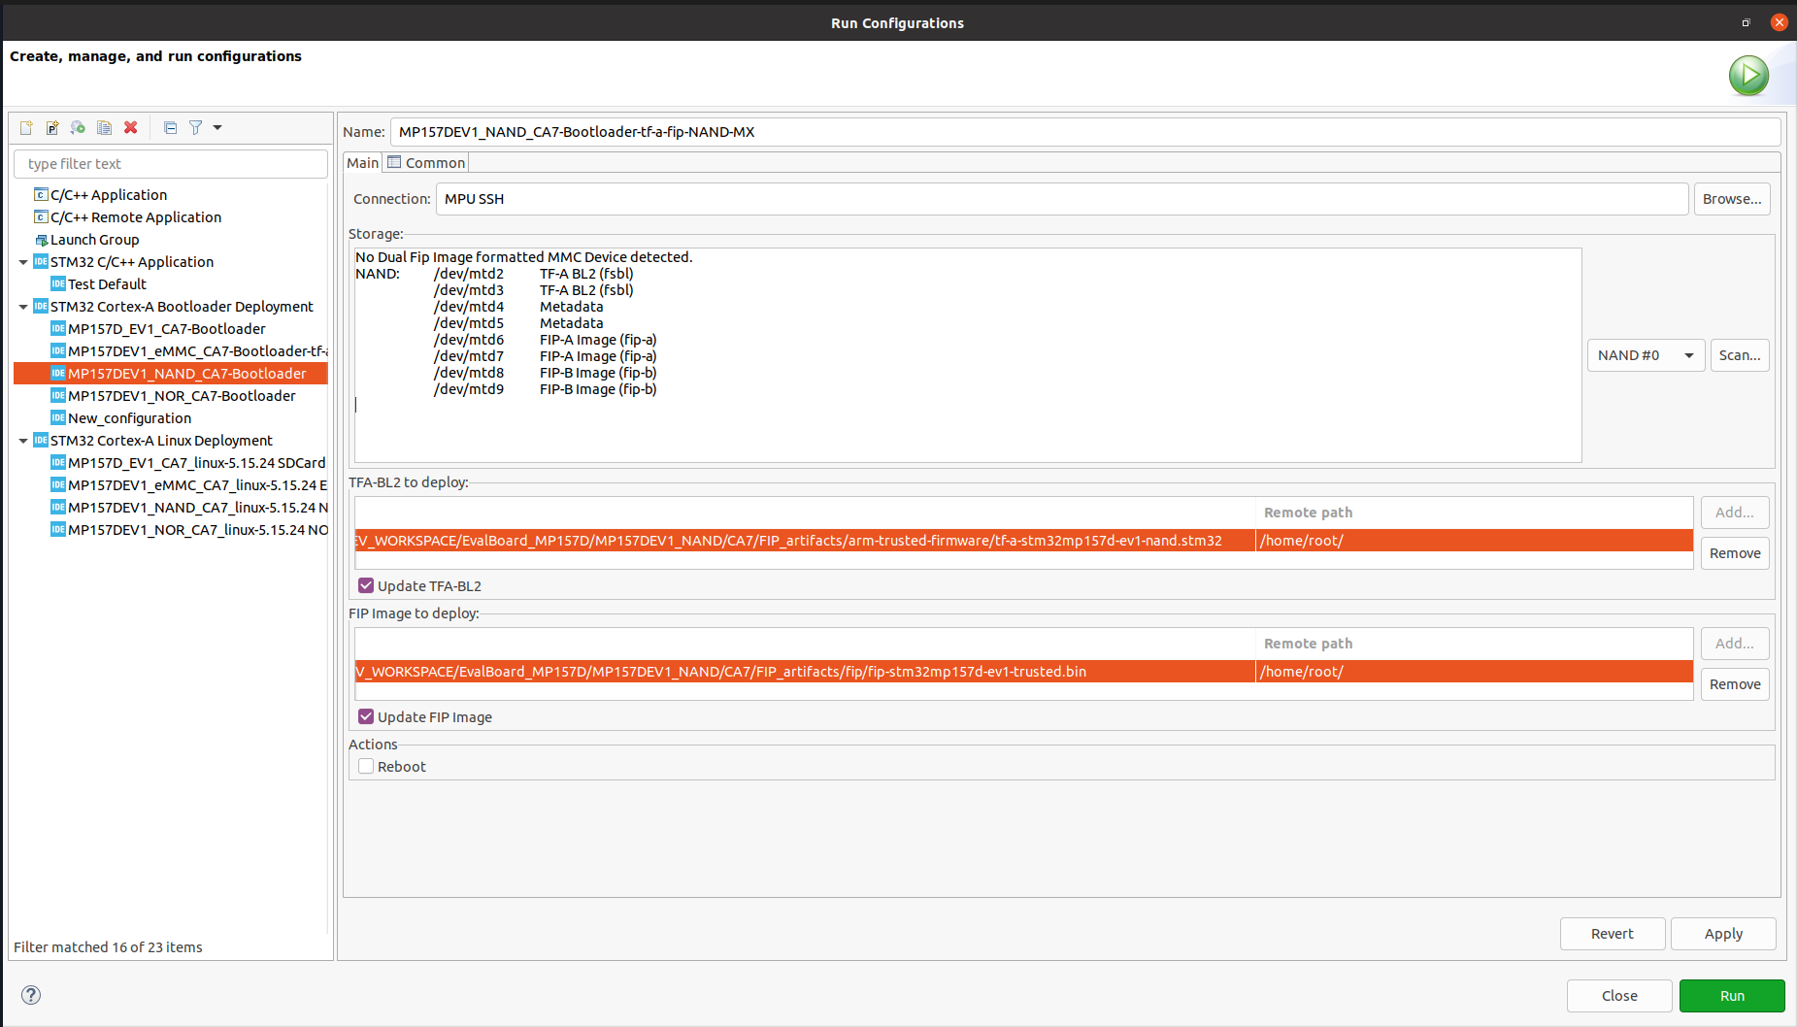Enable the Reboot action checkbox
Screen dimensions: 1797x1027
click(x=366, y=766)
